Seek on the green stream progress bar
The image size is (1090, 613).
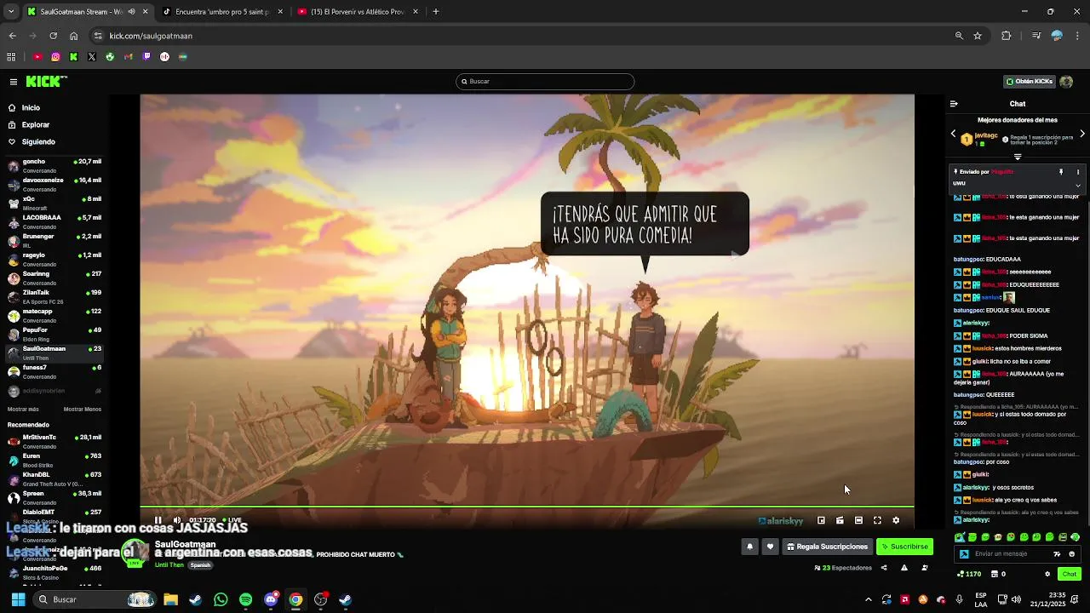point(527,507)
